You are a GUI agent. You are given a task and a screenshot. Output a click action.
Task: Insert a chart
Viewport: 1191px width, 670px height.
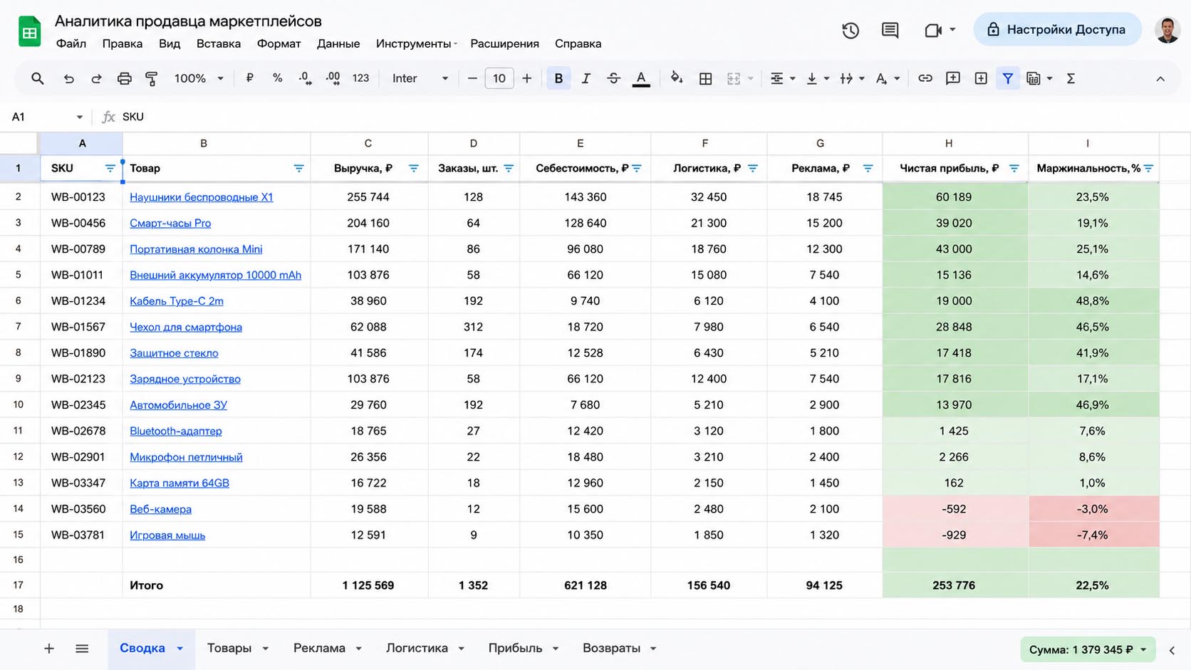click(x=981, y=78)
